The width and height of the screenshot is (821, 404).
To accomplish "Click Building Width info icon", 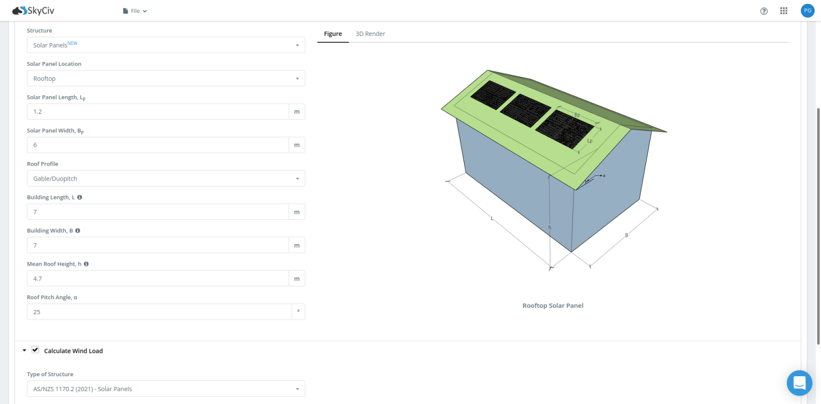I will click(x=78, y=230).
